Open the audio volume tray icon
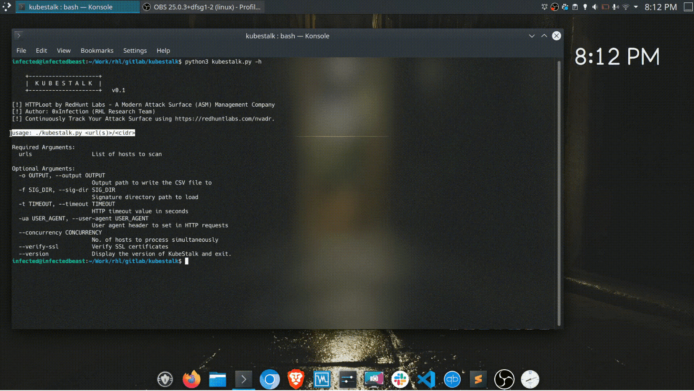Image resolution: width=694 pixels, height=391 pixels. (x=595, y=7)
